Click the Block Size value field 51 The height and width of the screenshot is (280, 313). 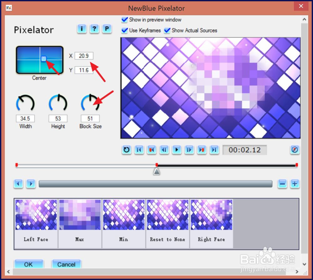tap(90, 118)
